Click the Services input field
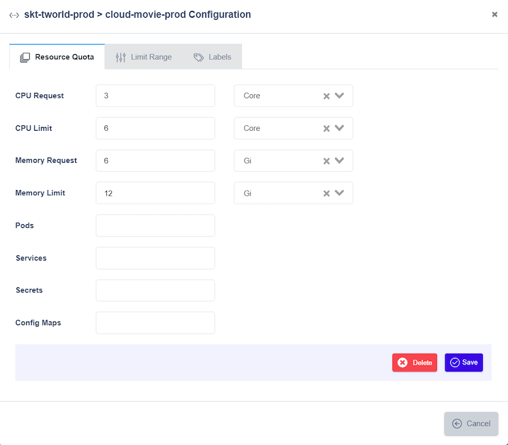This screenshot has width=508, height=445. point(155,258)
